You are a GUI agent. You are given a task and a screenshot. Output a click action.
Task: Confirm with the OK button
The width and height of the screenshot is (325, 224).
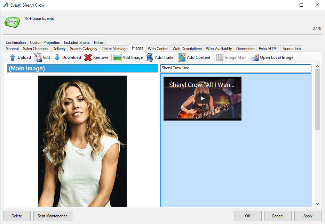point(248,216)
